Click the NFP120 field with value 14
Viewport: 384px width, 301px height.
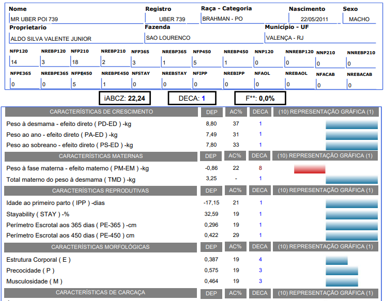[x=23, y=62]
